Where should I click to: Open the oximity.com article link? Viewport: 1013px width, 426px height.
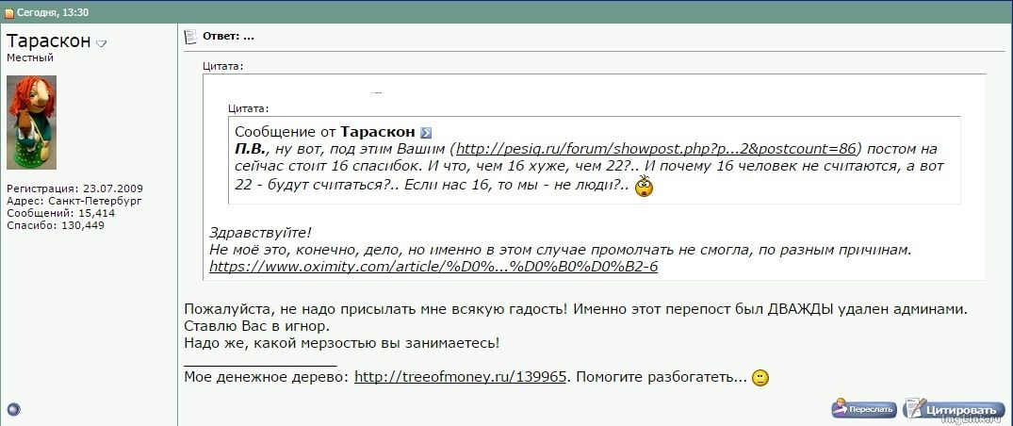[433, 266]
